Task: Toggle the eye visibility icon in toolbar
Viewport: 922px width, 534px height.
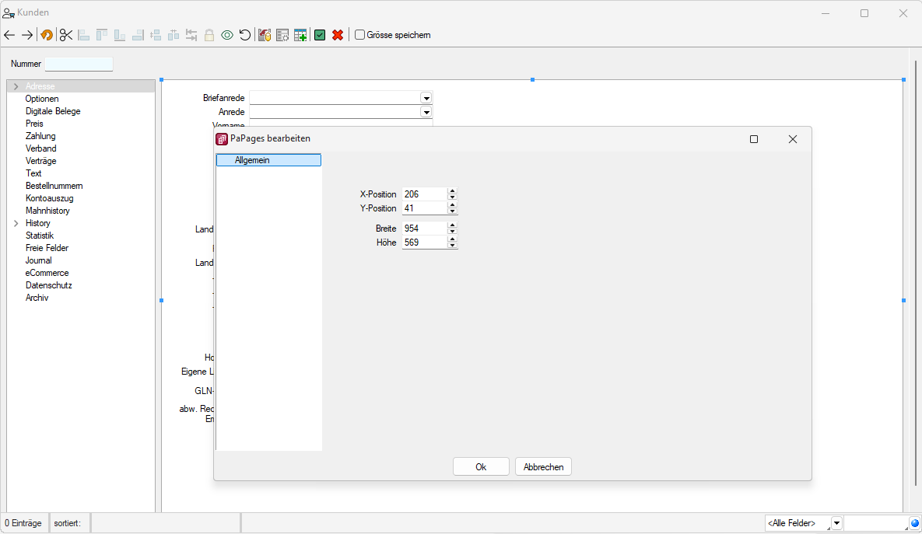Action: tap(227, 35)
